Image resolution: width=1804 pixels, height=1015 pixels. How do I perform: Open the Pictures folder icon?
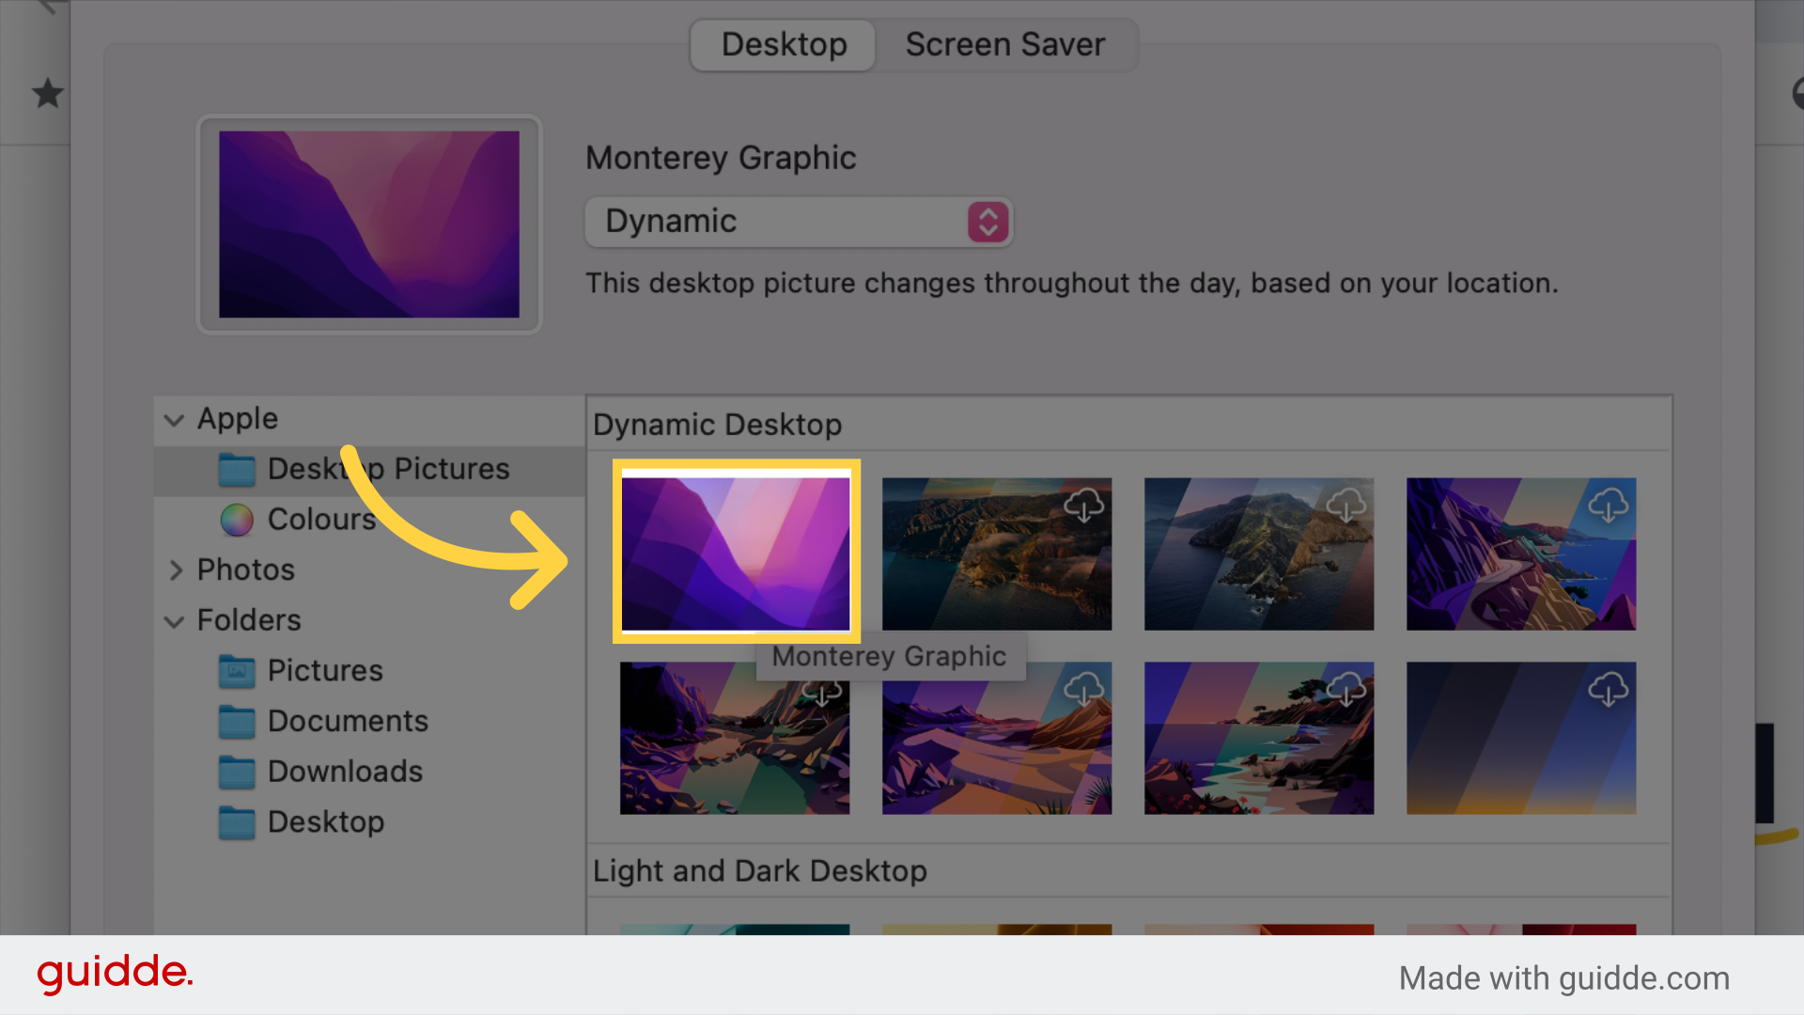238,671
